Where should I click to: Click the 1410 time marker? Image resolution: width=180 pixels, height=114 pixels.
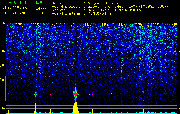click(173, 25)
